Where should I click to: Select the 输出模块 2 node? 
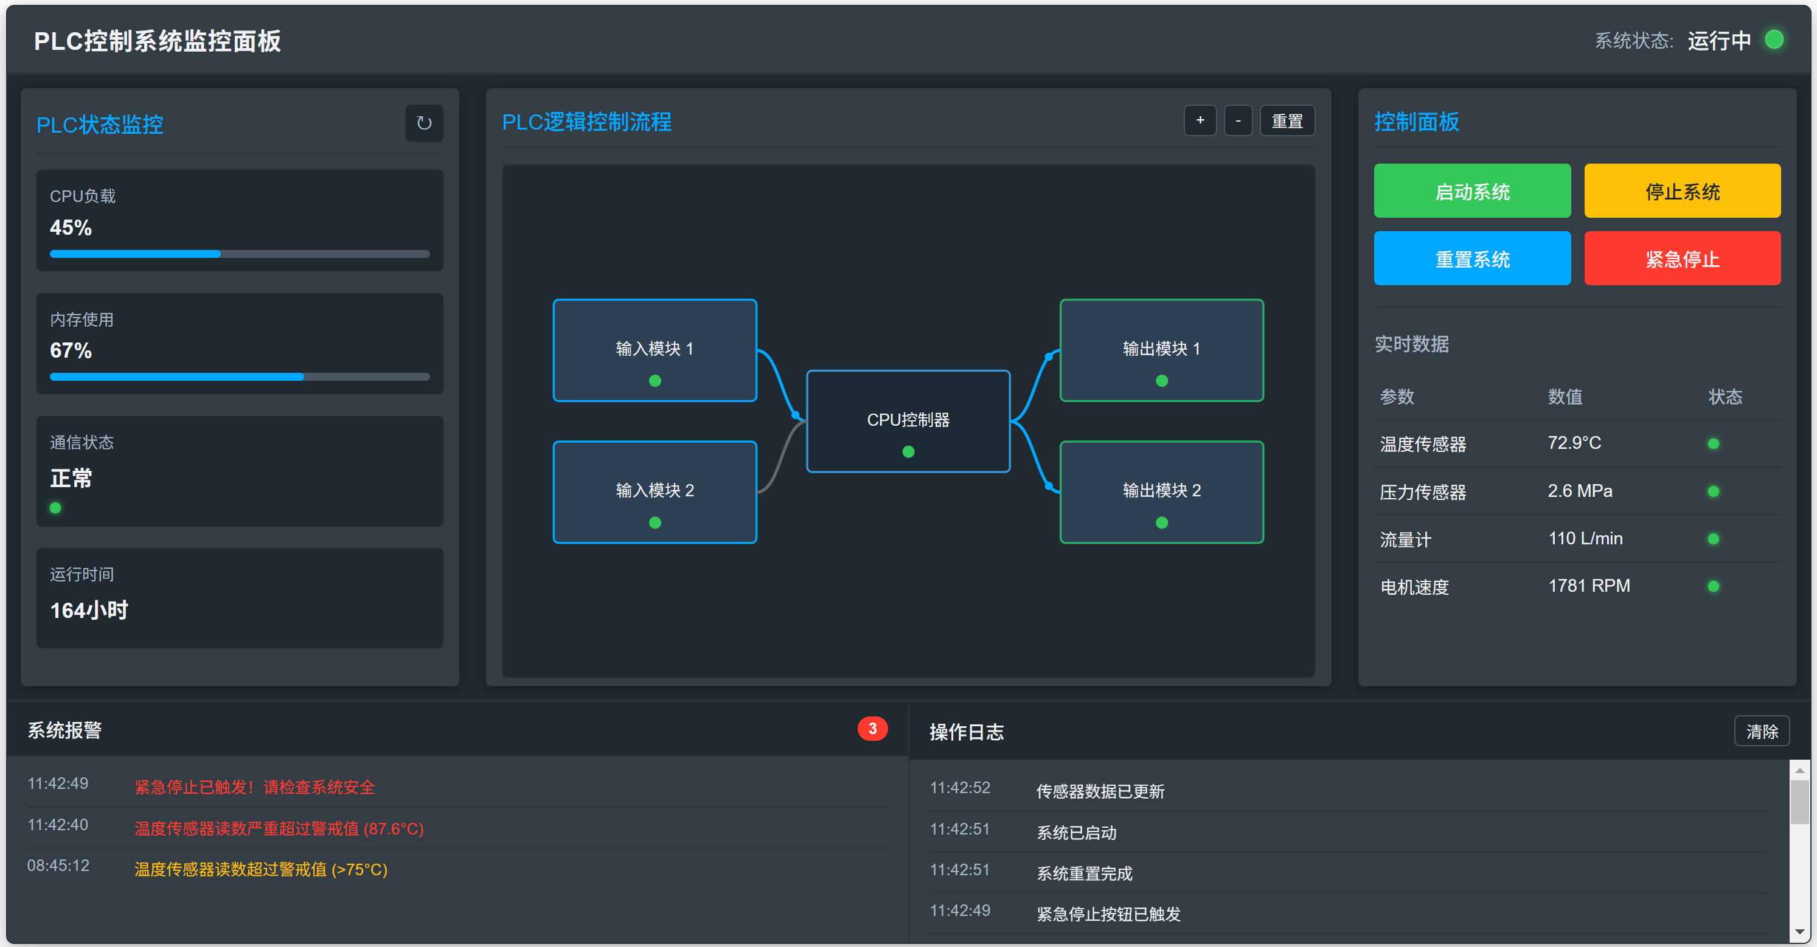coord(1161,491)
